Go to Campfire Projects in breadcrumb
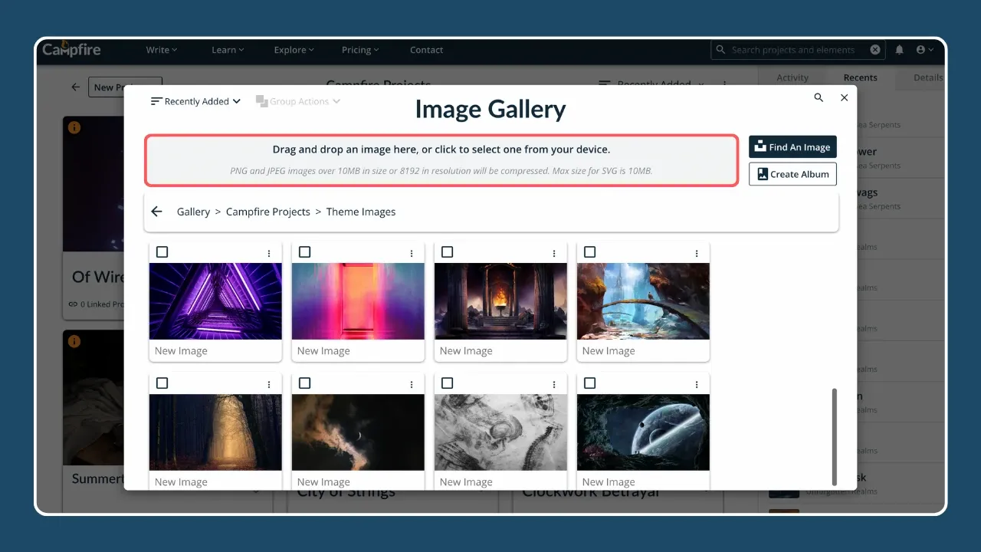The height and width of the screenshot is (552, 981). 267,212
